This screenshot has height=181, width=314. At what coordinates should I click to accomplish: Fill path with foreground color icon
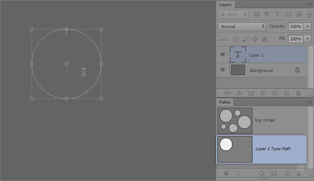tap(227, 174)
